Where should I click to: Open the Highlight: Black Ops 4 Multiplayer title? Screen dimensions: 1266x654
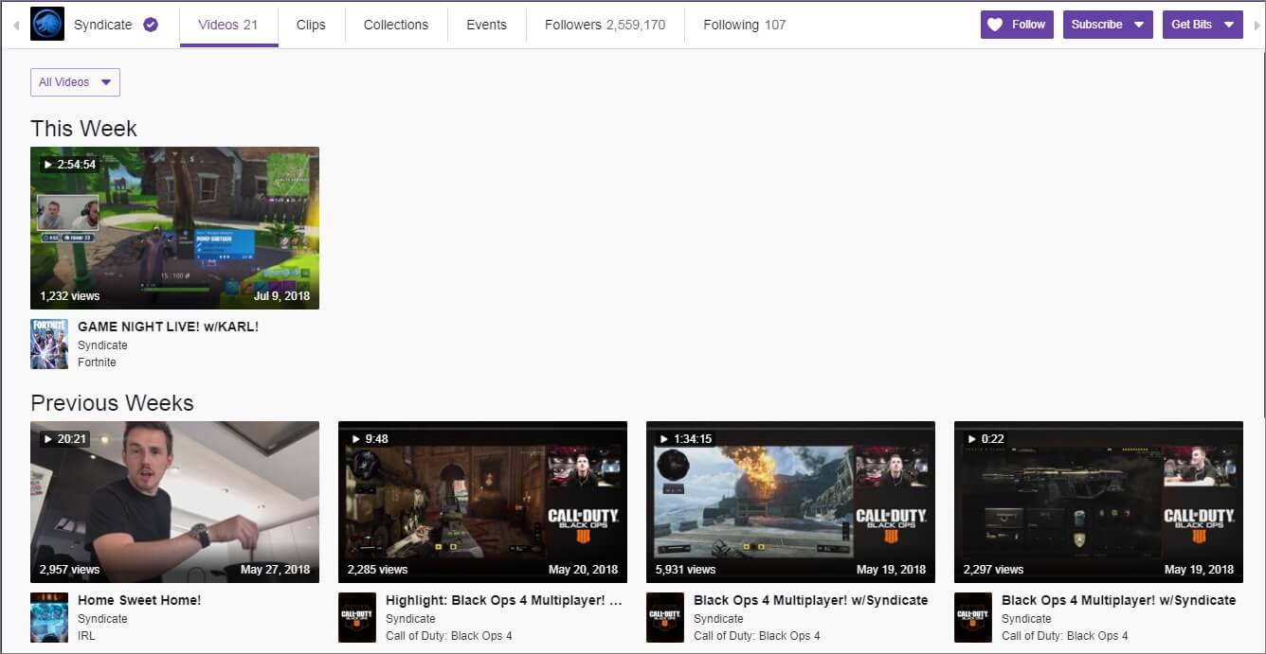tap(504, 600)
